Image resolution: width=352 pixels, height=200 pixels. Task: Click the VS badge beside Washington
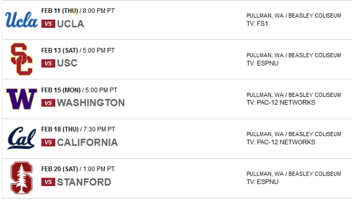pyautogui.click(x=48, y=103)
